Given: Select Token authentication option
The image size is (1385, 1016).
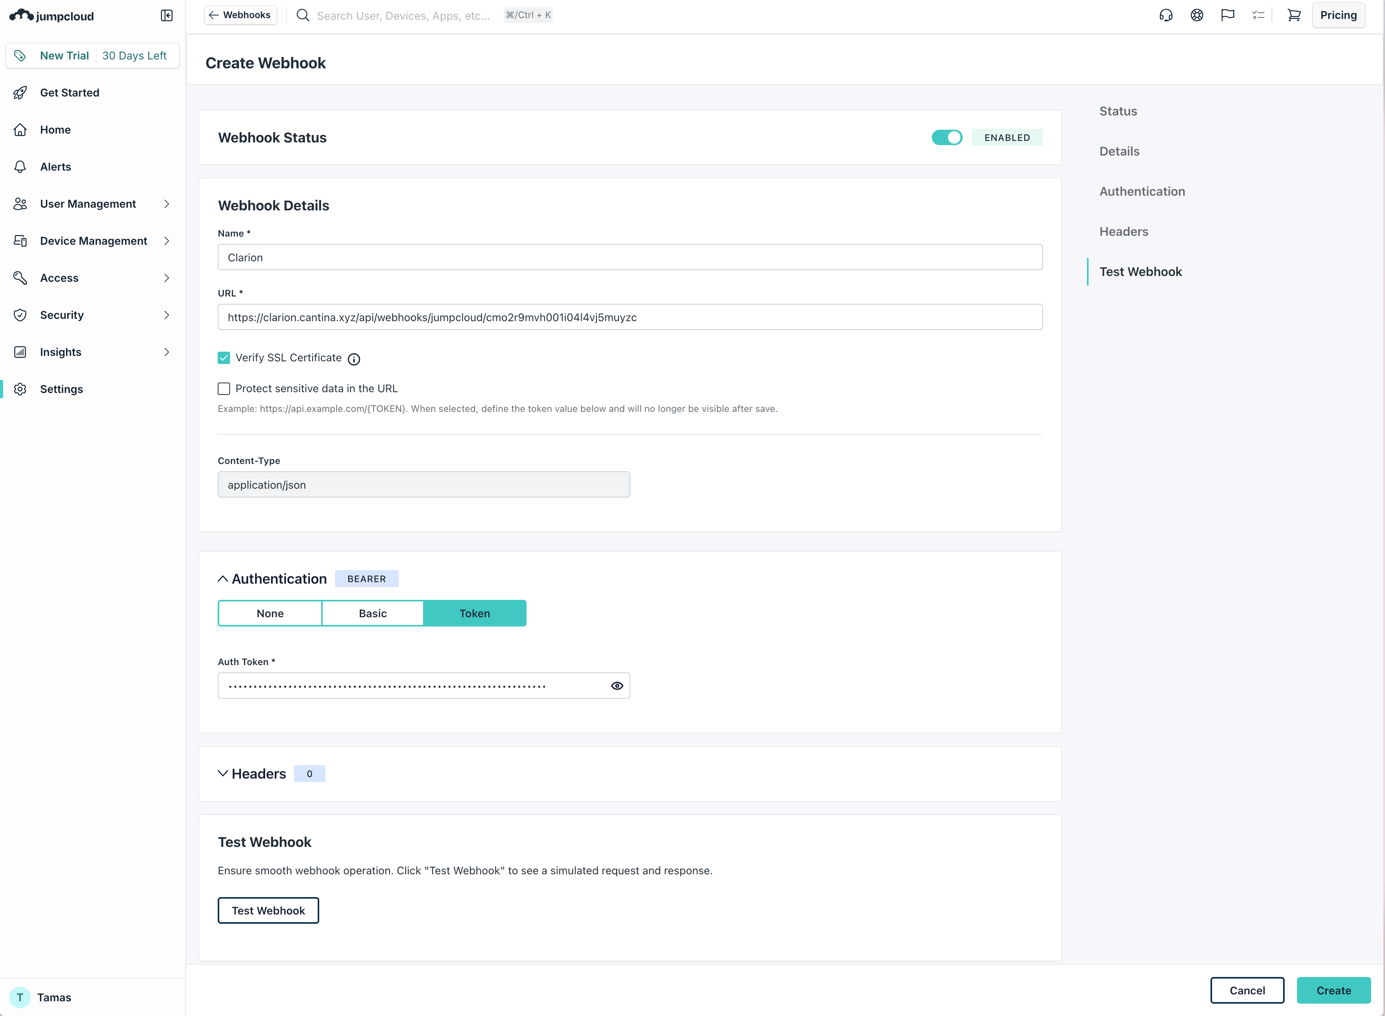Looking at the screenshot, I should (475, 613).
